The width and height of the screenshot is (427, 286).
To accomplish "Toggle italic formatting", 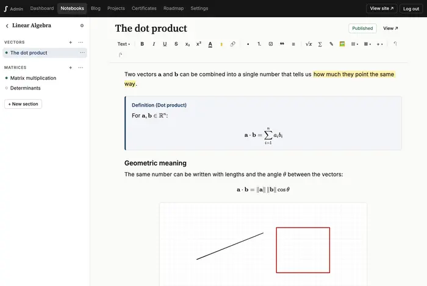I will (154, 44).
